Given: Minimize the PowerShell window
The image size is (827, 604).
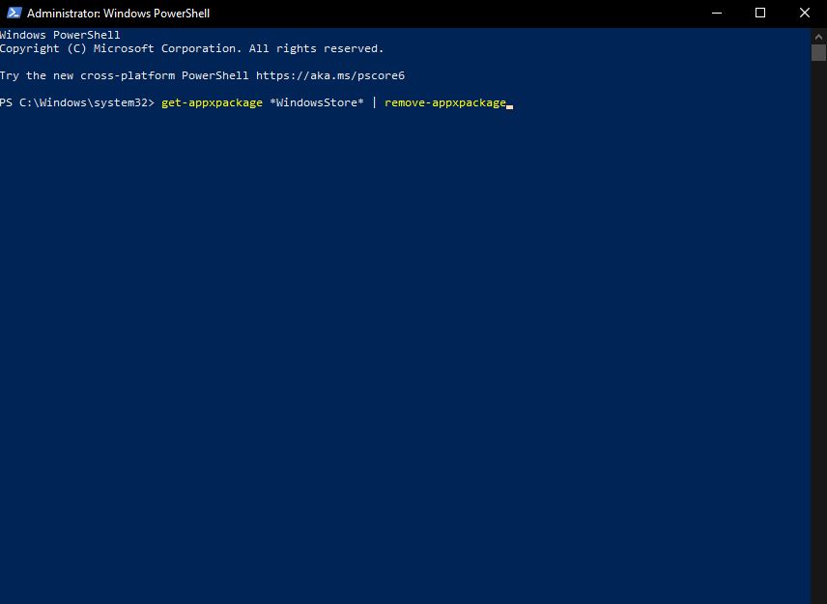Looking at the screenshot, I should tap(717, 14).
